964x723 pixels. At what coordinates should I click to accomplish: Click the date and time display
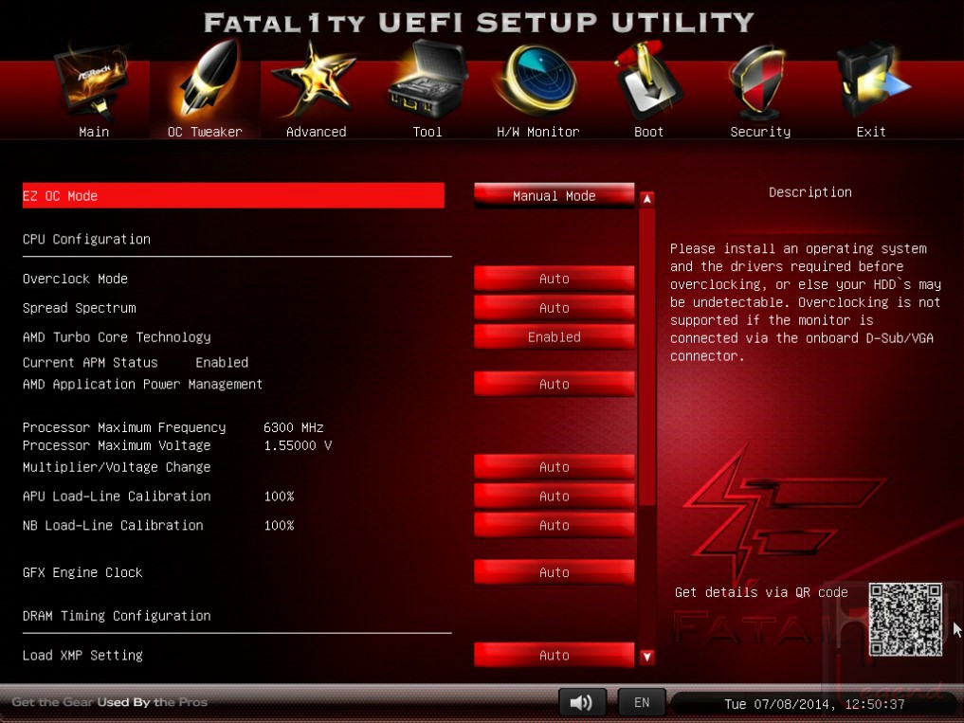coord(814,705)
